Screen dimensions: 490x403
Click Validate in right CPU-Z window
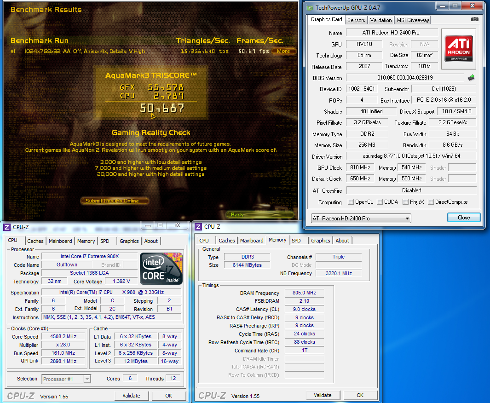coord(323,395)
